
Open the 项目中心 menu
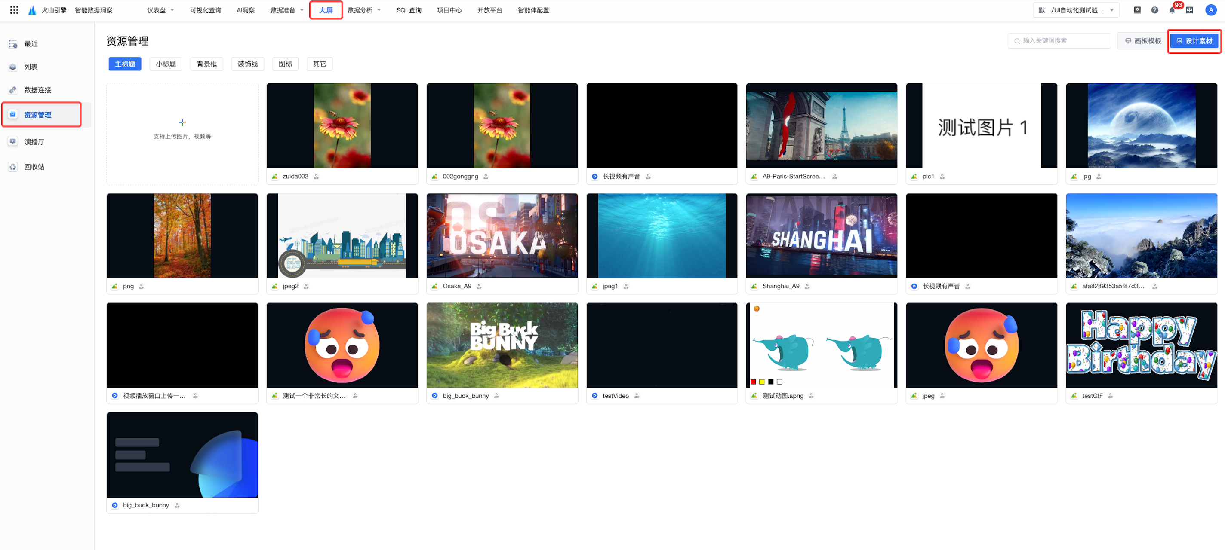tap(449, 10)
